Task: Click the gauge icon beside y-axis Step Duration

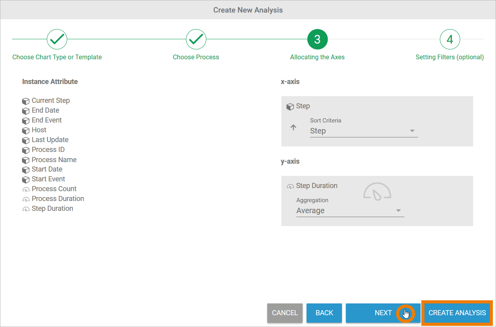Action: 290,186
